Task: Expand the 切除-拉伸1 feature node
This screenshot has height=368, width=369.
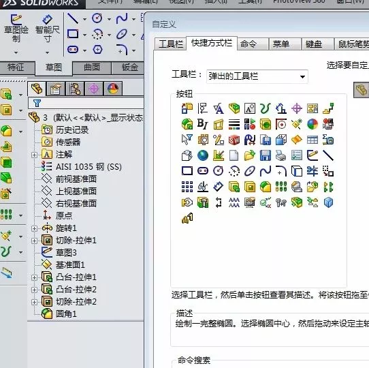Action: pos(34,241)
